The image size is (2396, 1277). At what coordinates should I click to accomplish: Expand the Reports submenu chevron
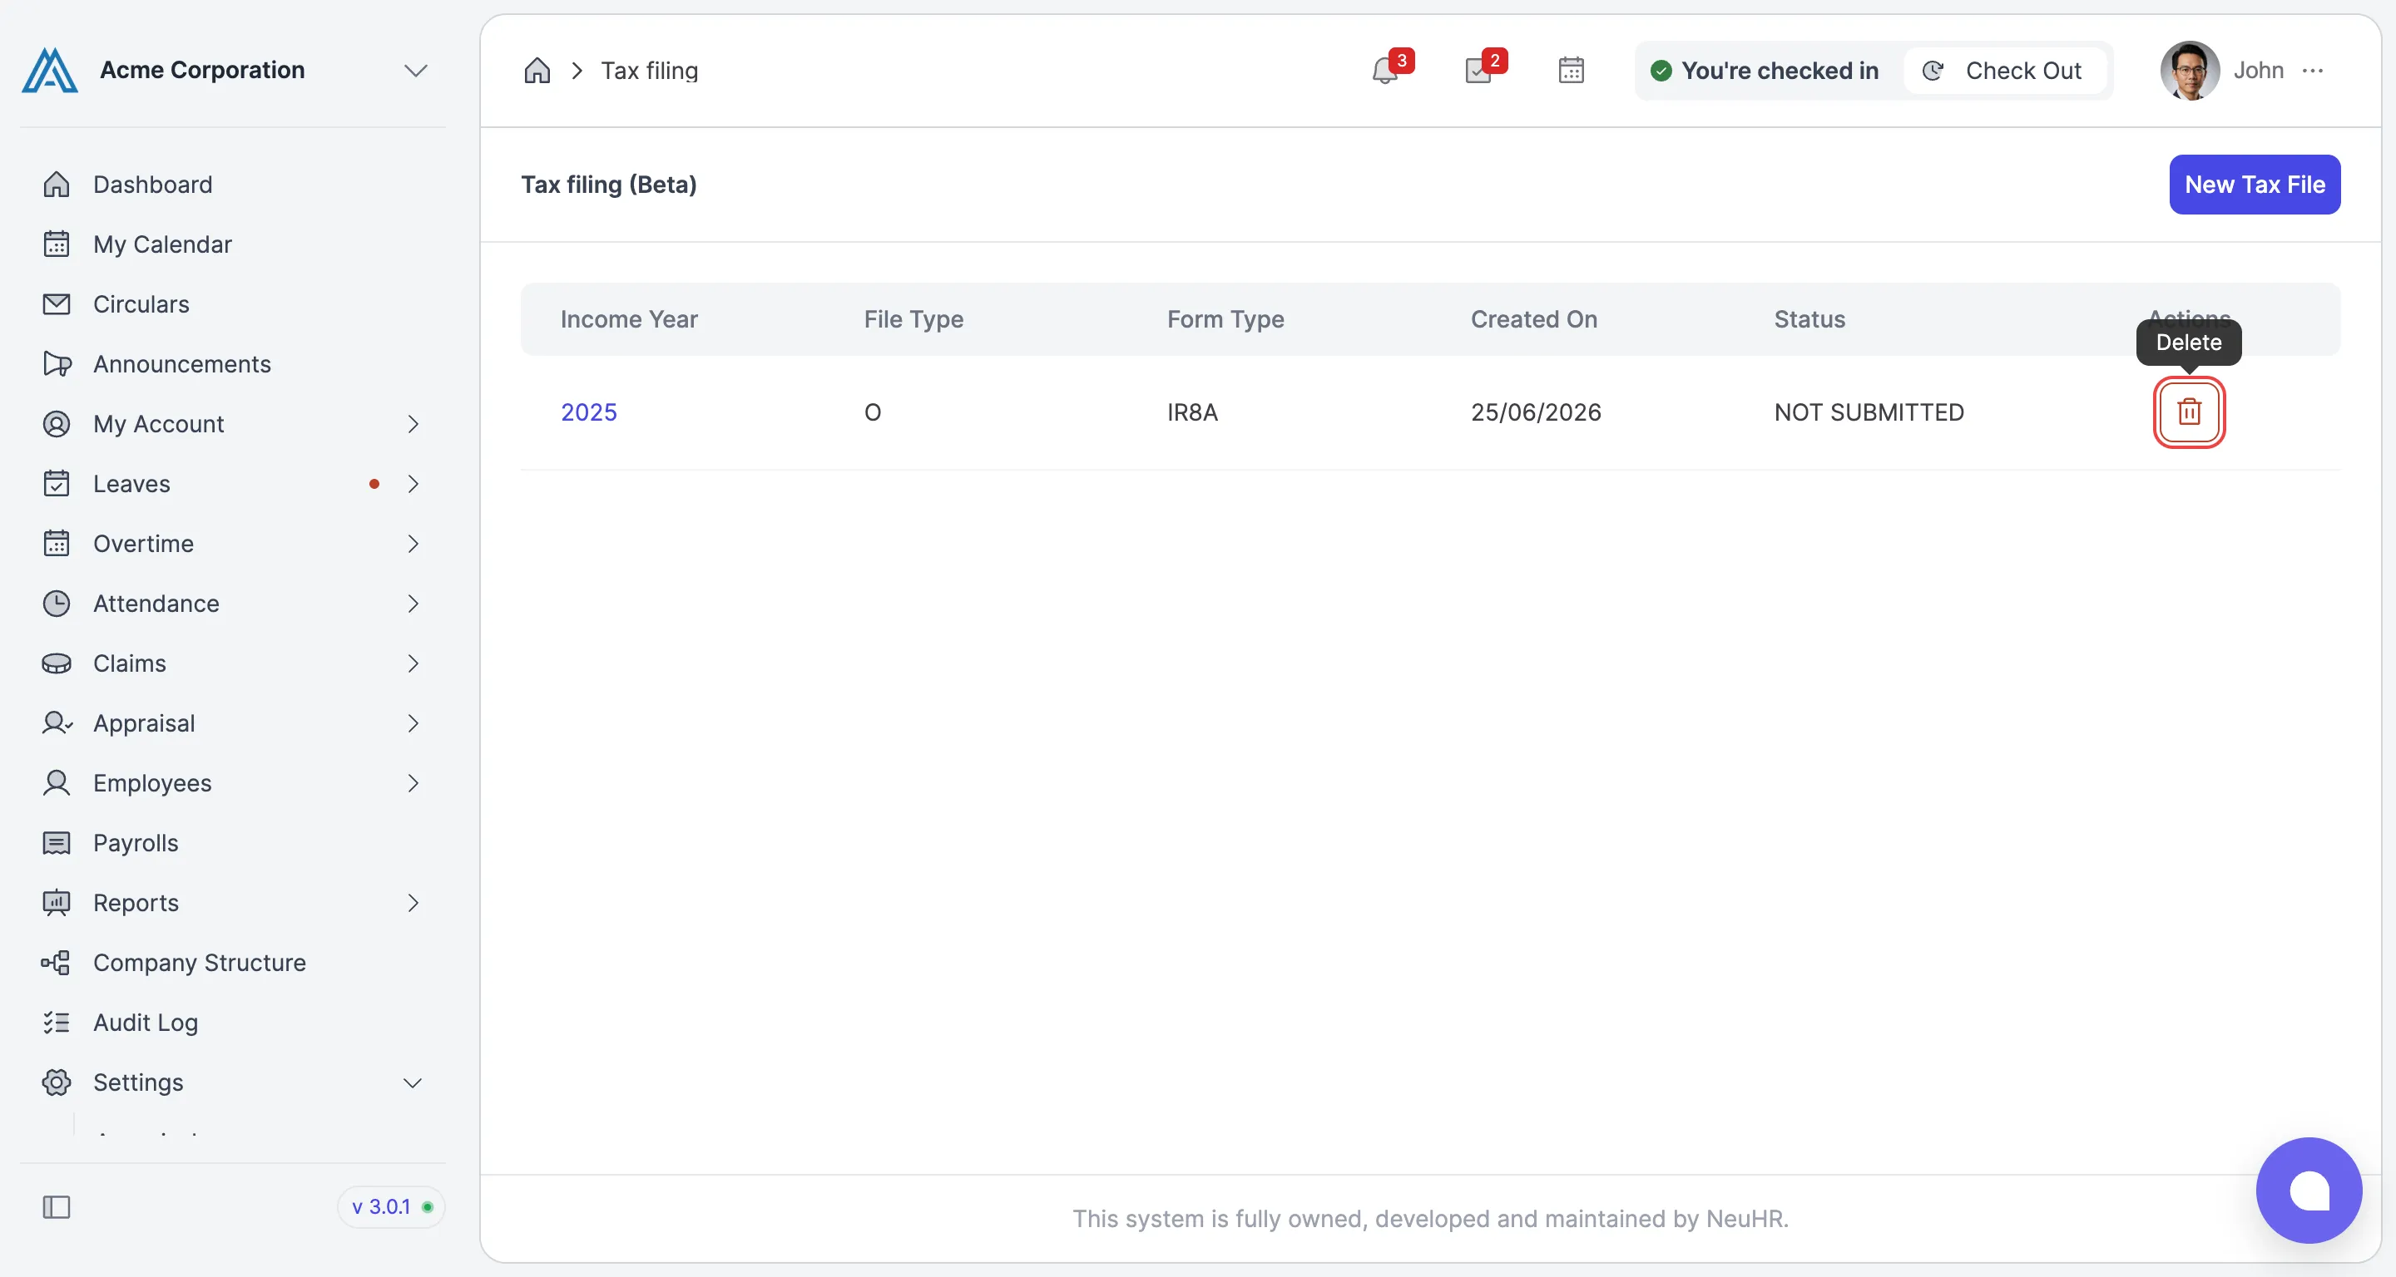413,902
